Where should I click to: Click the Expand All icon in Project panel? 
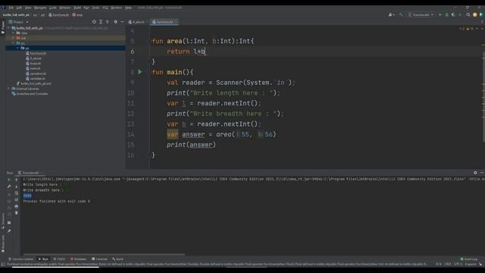[101, 22]
